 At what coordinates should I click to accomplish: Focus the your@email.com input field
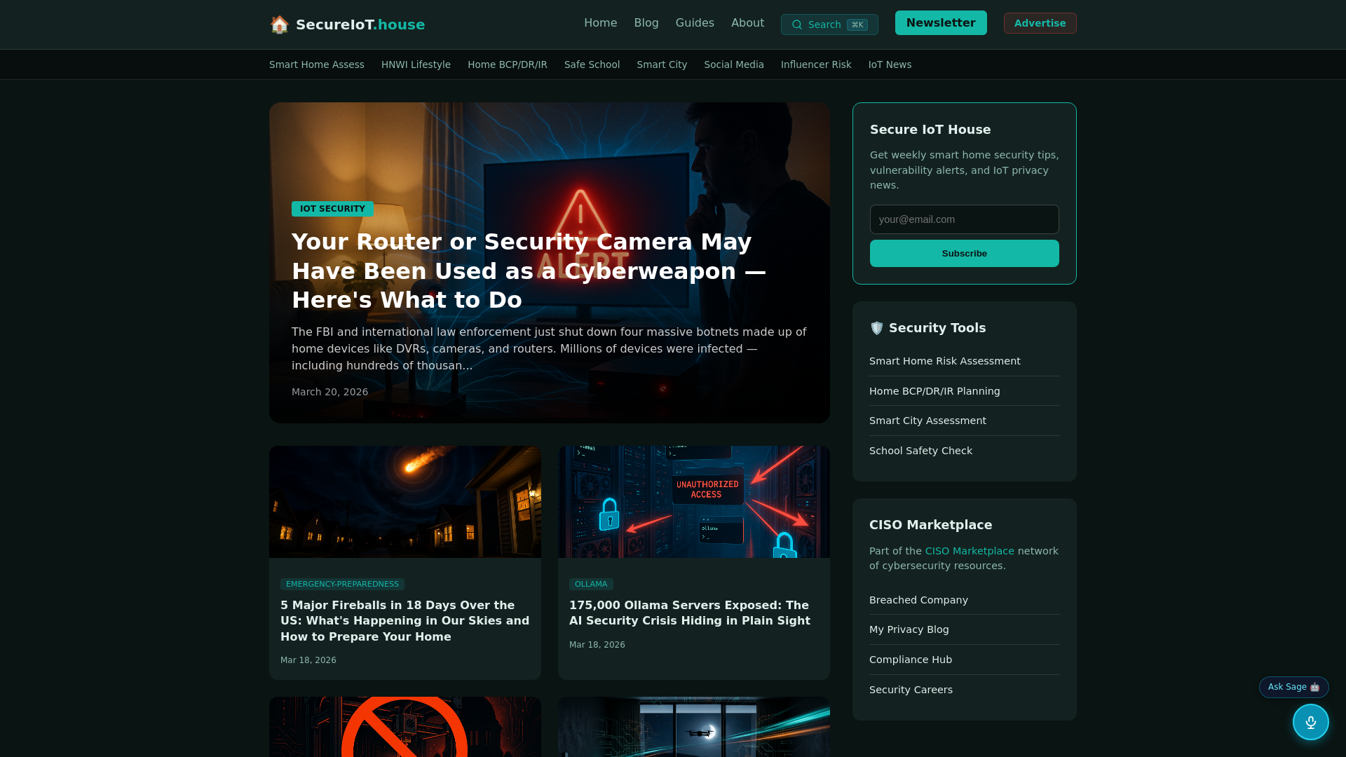[x=964, y=219]
